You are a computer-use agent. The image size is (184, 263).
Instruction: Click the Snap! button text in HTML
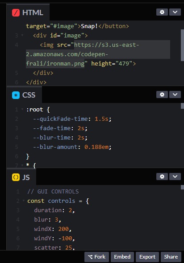click(x=89, y=26)
